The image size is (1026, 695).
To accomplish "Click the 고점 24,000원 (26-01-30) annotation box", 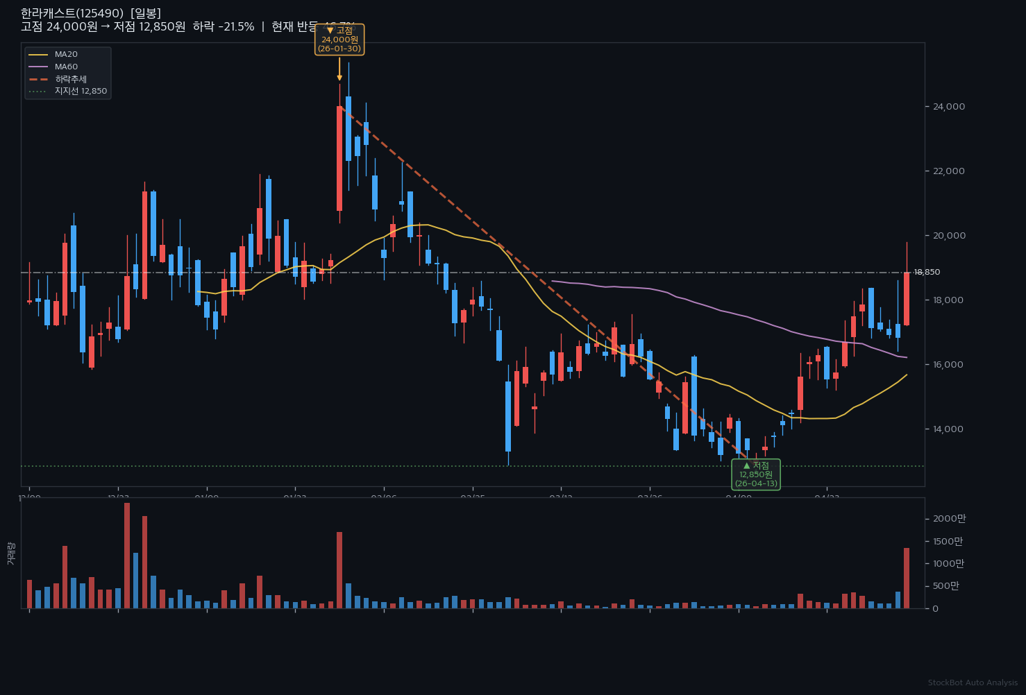I will click(339, 40).
